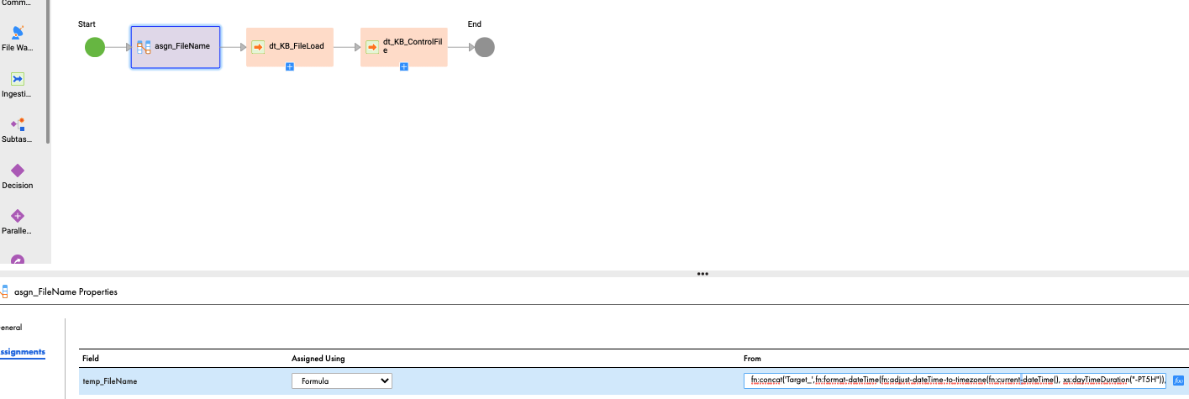Click the panel splitter ellipsis handle
The width and height of the screenshot is (1189, 399).
coord(702,274)
